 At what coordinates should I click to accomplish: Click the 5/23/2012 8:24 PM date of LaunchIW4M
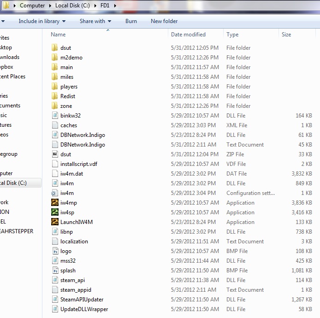click(193, 222)
